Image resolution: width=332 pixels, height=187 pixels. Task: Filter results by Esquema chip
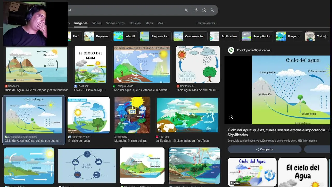point(98,36)
